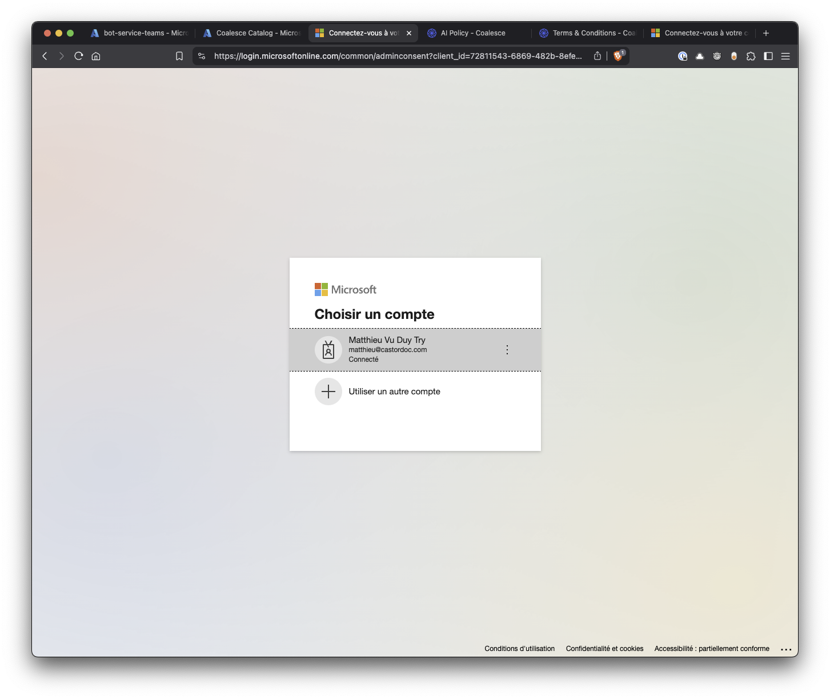This screenshot has height=699, width=830.
Task: Click the URL address field
Action: pos(398,56)
